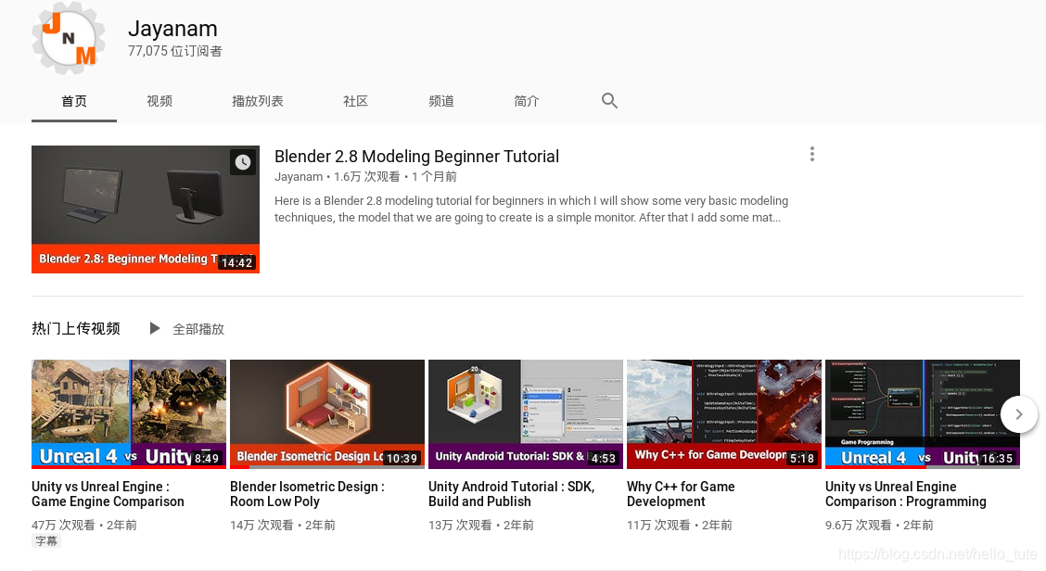Play the Blender 2.8 monitor thumbnail
Image resolution: width=1046 pixels, height=571 pixels.
pyautogui.click(x=146, y=209)
